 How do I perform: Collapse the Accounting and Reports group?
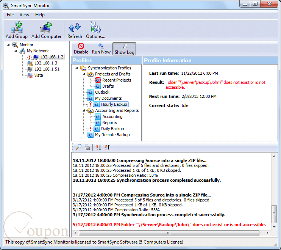tap(84, 110)
